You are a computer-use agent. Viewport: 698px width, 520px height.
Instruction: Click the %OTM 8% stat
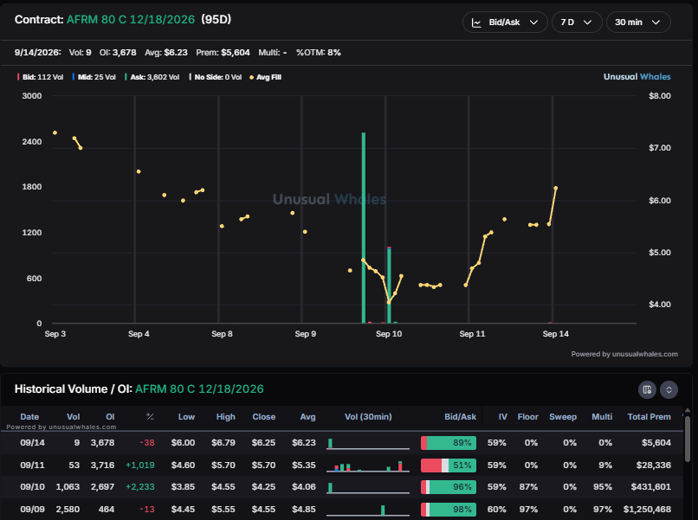(319, 53)
